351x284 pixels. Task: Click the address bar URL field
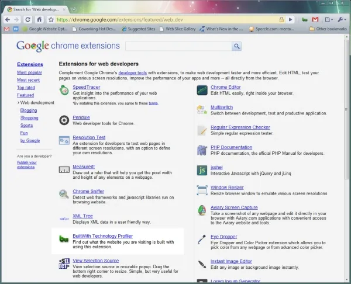click(x=166, y=20)
